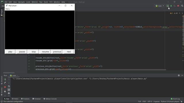Switch to the Terminal bottom tab
Screen dimensions: 184x103
37,99
